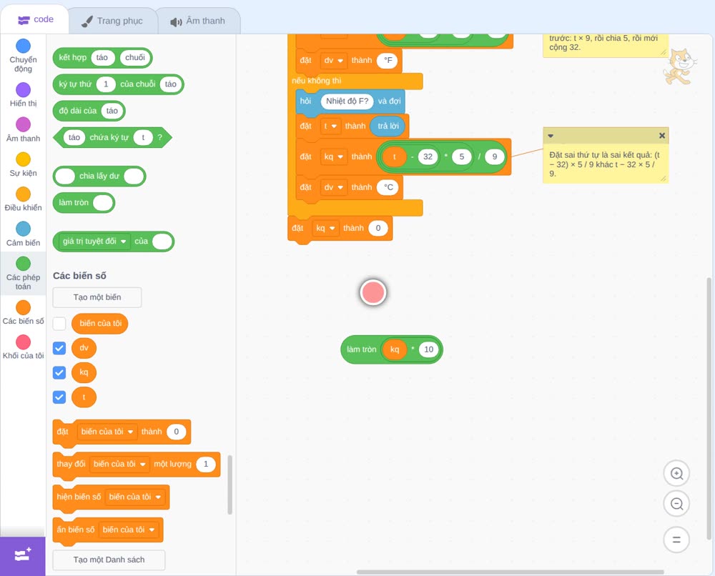715x576 pixels.
Task: Open variable dropdown in 'thay đổi' block
Action: (x=119, y=464)
